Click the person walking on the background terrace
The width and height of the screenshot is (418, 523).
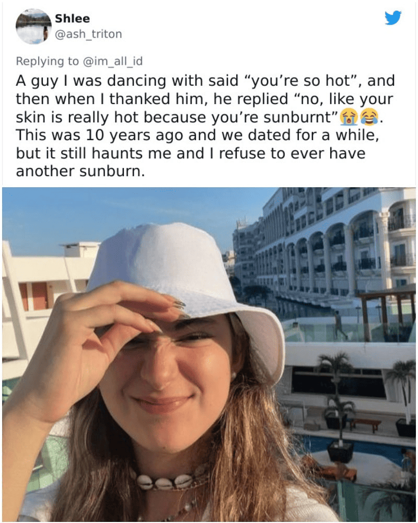(339, 324)
